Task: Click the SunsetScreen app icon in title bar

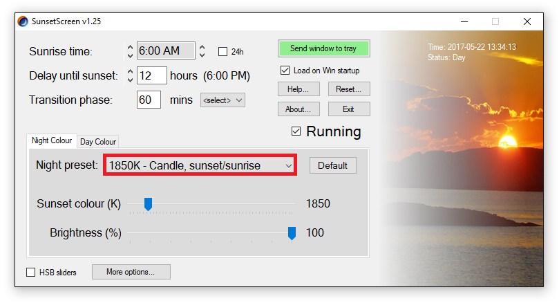Action: click(x=23, y=21)
